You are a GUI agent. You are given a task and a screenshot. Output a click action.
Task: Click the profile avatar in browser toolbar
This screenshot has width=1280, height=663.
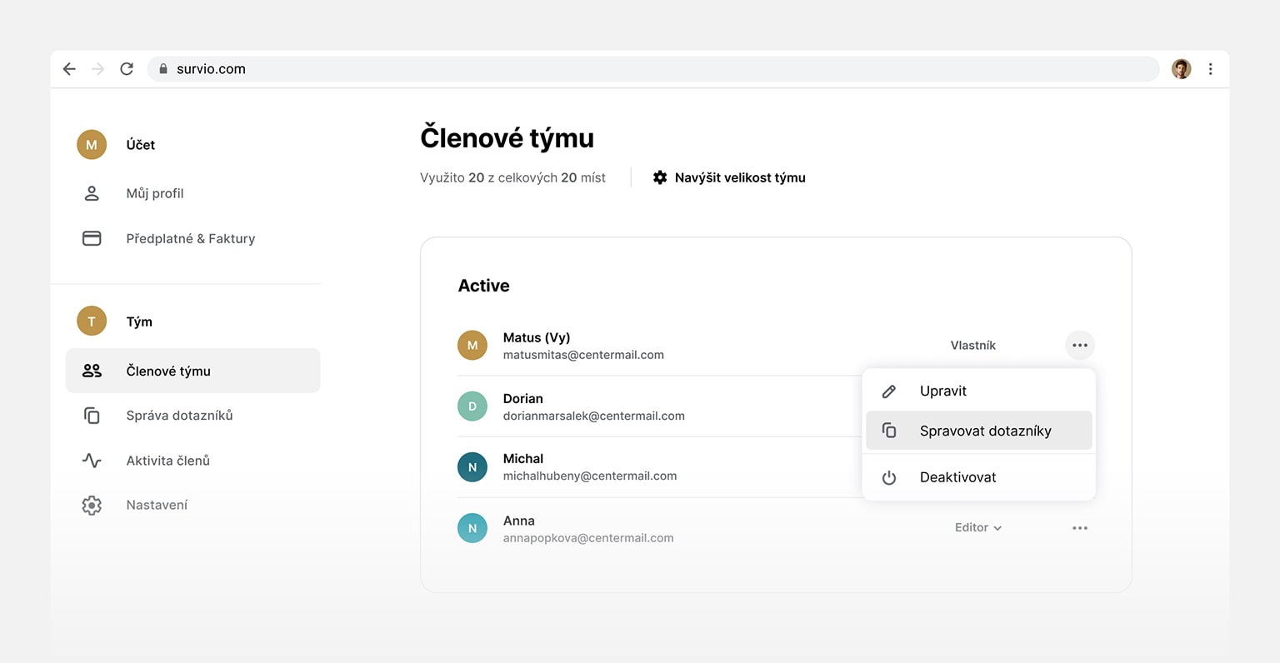coord(1181,68)
